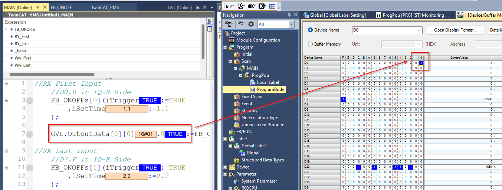Pin the MAIN [Online] tab
The width and height of the screenshot is (502, 190).
[37, 7]
